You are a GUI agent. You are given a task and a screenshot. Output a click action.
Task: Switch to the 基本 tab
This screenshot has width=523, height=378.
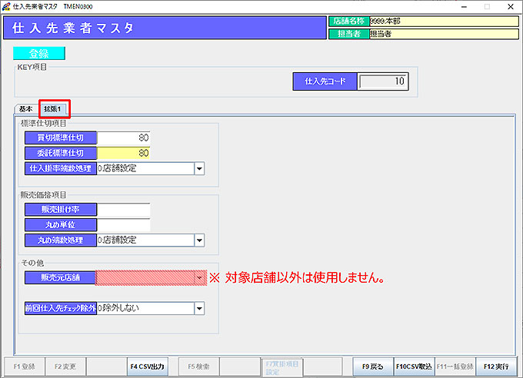[x=25, y=109]
